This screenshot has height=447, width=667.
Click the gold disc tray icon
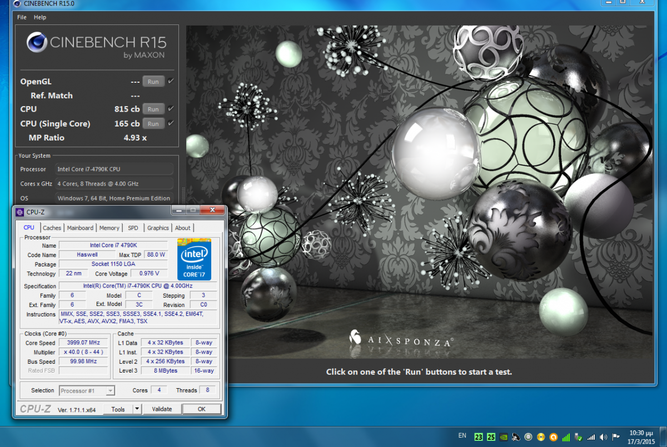click(541, 437)
